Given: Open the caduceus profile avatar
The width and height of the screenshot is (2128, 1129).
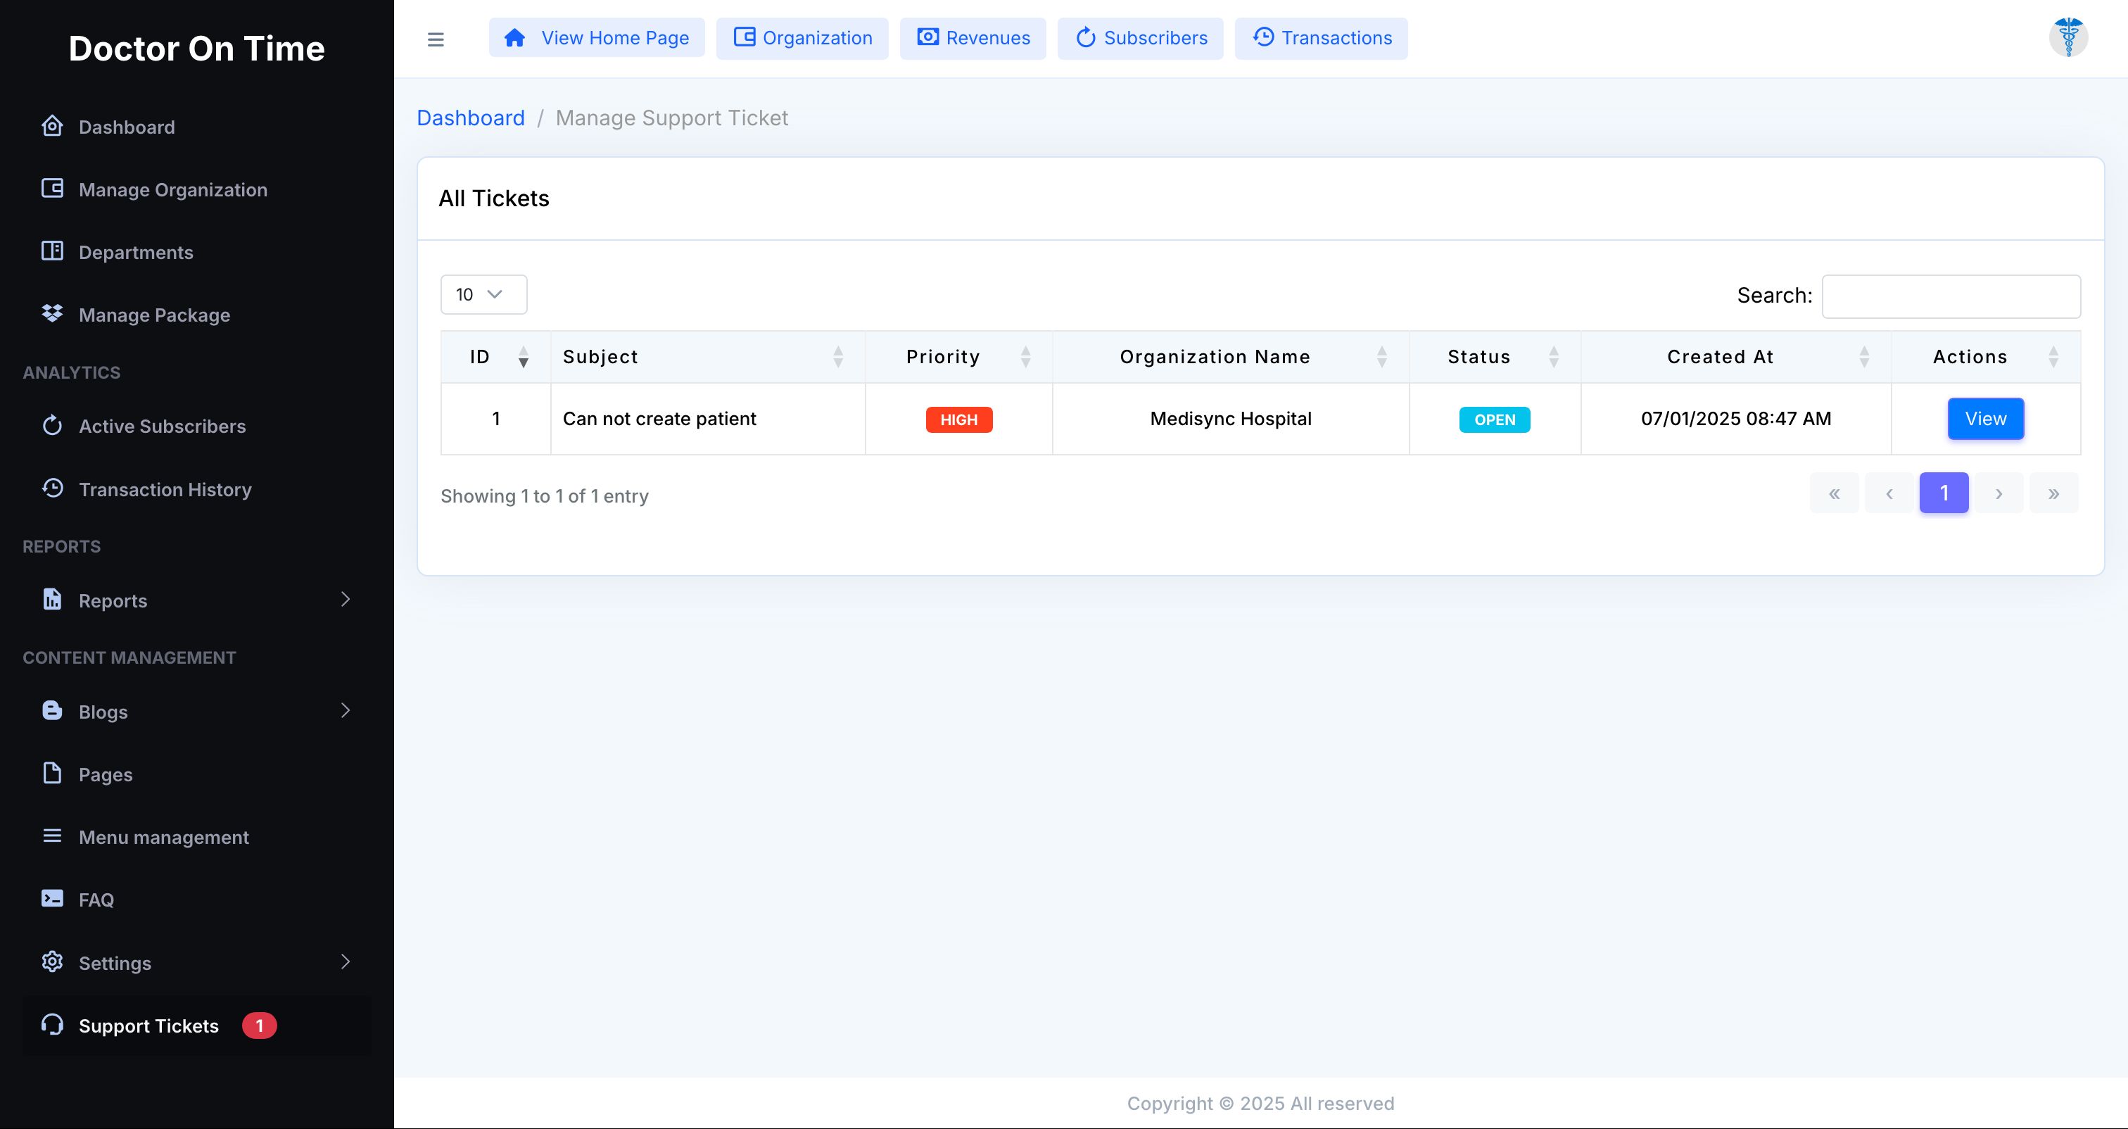Looking at the screenshot, I should click(x=2067, y=37).
